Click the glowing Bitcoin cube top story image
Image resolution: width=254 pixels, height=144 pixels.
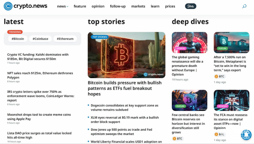pos(126,55)
